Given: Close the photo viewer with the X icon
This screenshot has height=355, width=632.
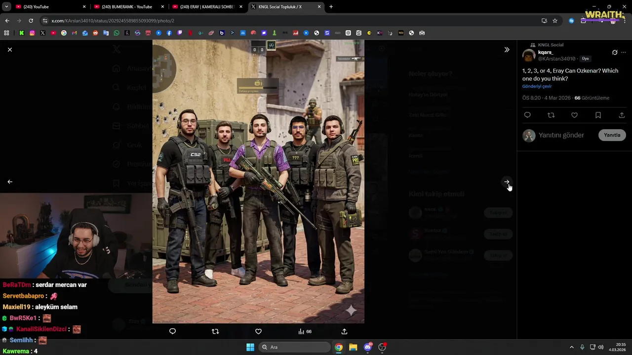Looking at the screenshot, I should coord(10,50).
